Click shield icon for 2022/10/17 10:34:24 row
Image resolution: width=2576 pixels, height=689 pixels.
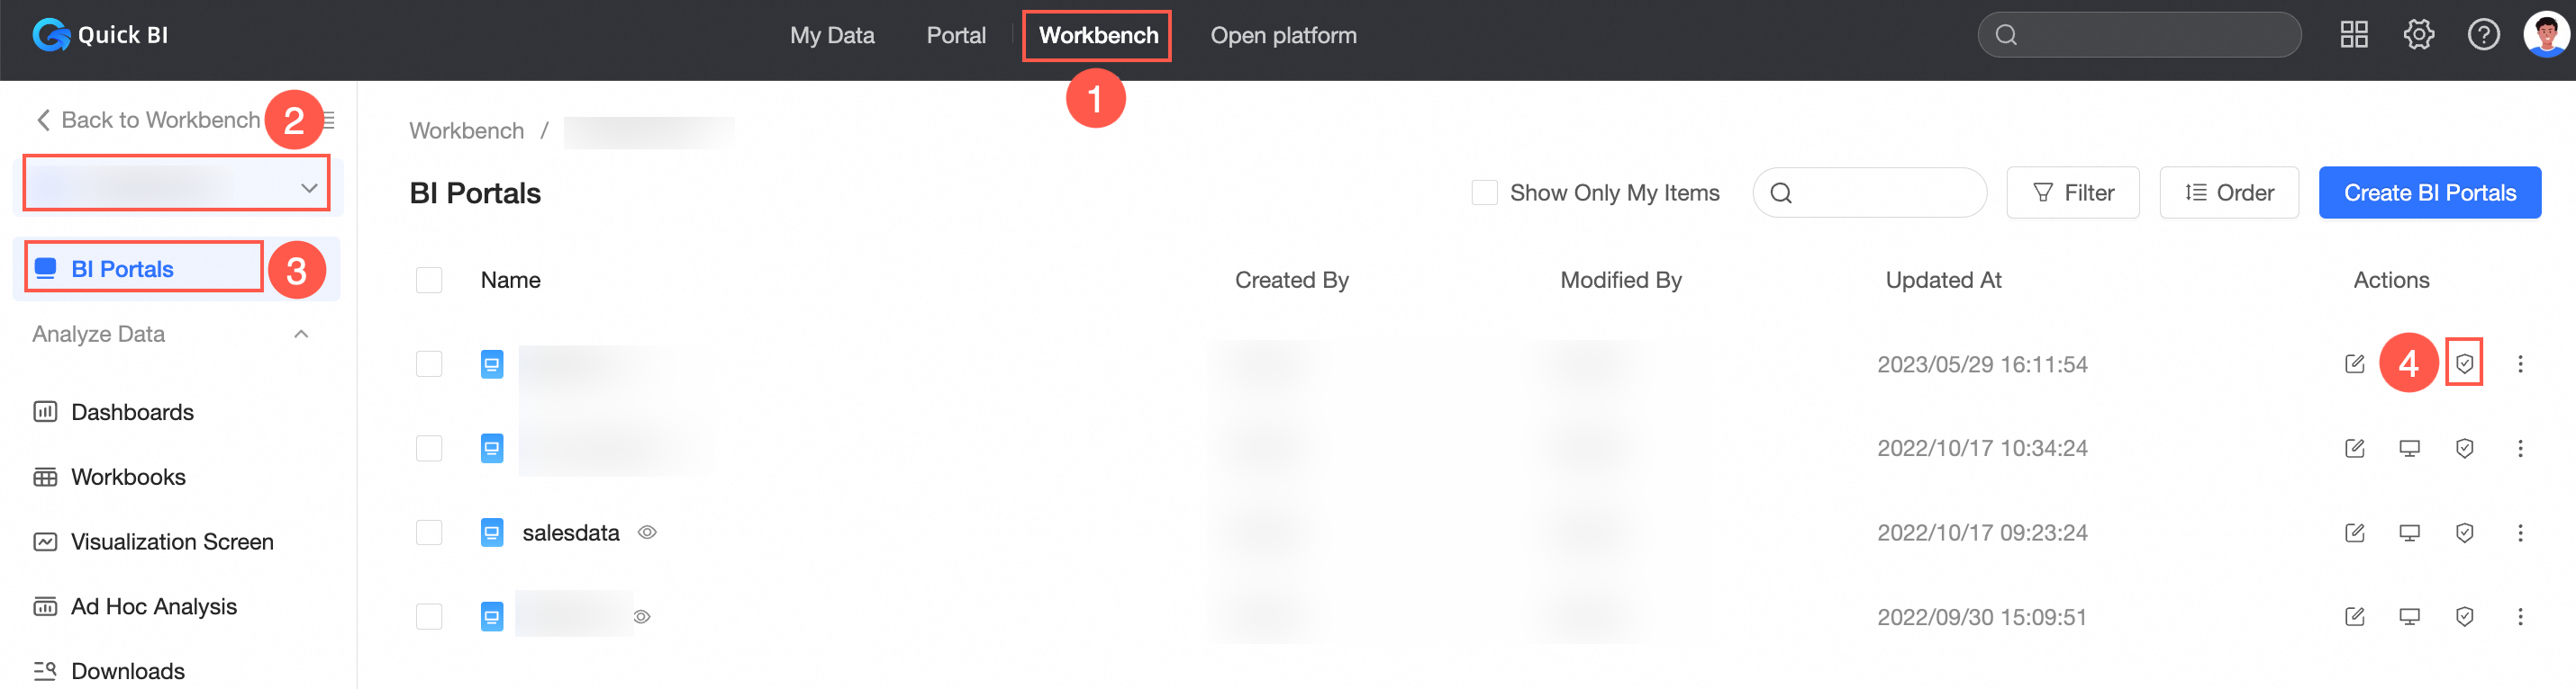(x=2464, y=448)
